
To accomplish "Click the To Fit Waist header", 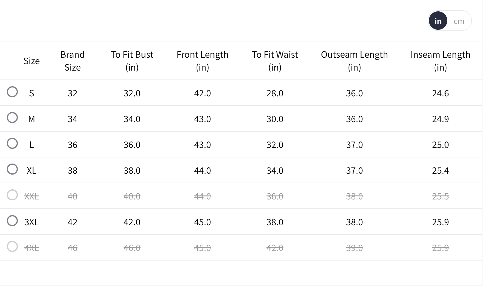I will click(x=275, y=61).
